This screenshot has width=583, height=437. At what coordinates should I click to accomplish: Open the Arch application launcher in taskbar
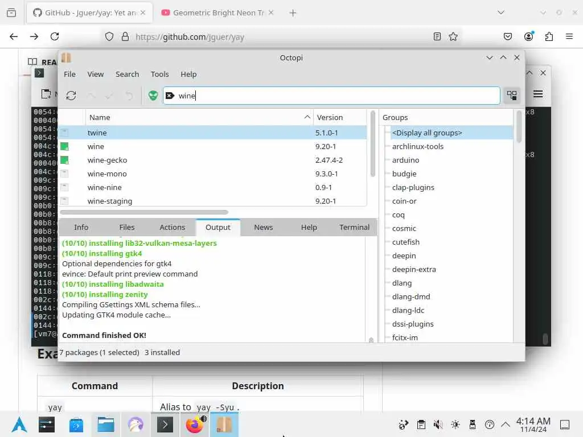19,424
